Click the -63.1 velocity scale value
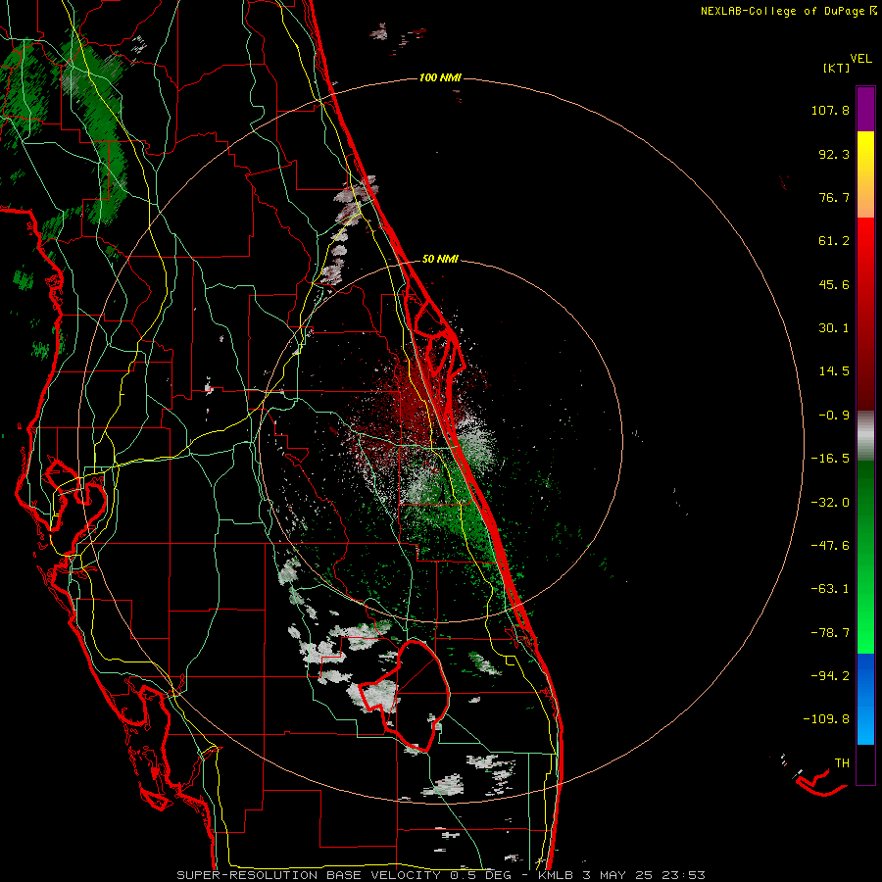Viewport: 882px width, 882px height. (x=830, y=589)
